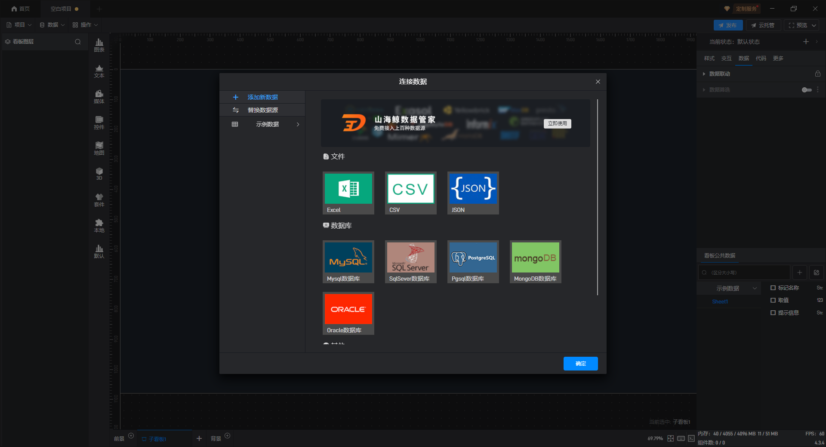This screenshot has width=826, height=447.
Task: Choose the MongoDB数据库 data source
Action: (536, 262)
